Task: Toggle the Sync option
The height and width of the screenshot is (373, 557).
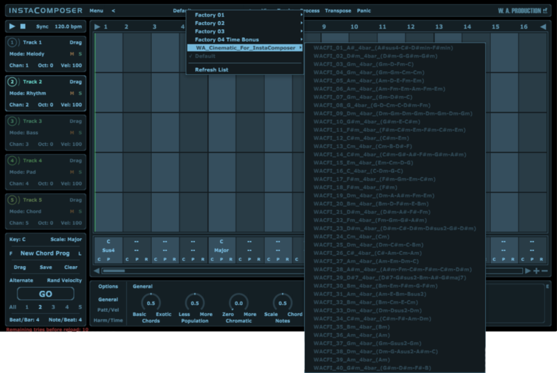Action: [42, 26]
